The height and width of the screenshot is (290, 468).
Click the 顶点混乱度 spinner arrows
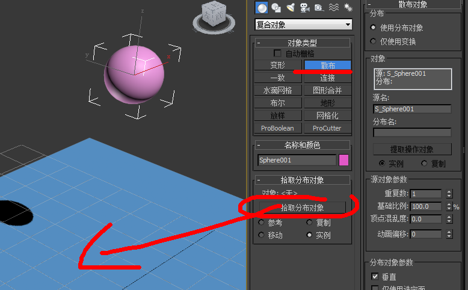coord(449,219)
